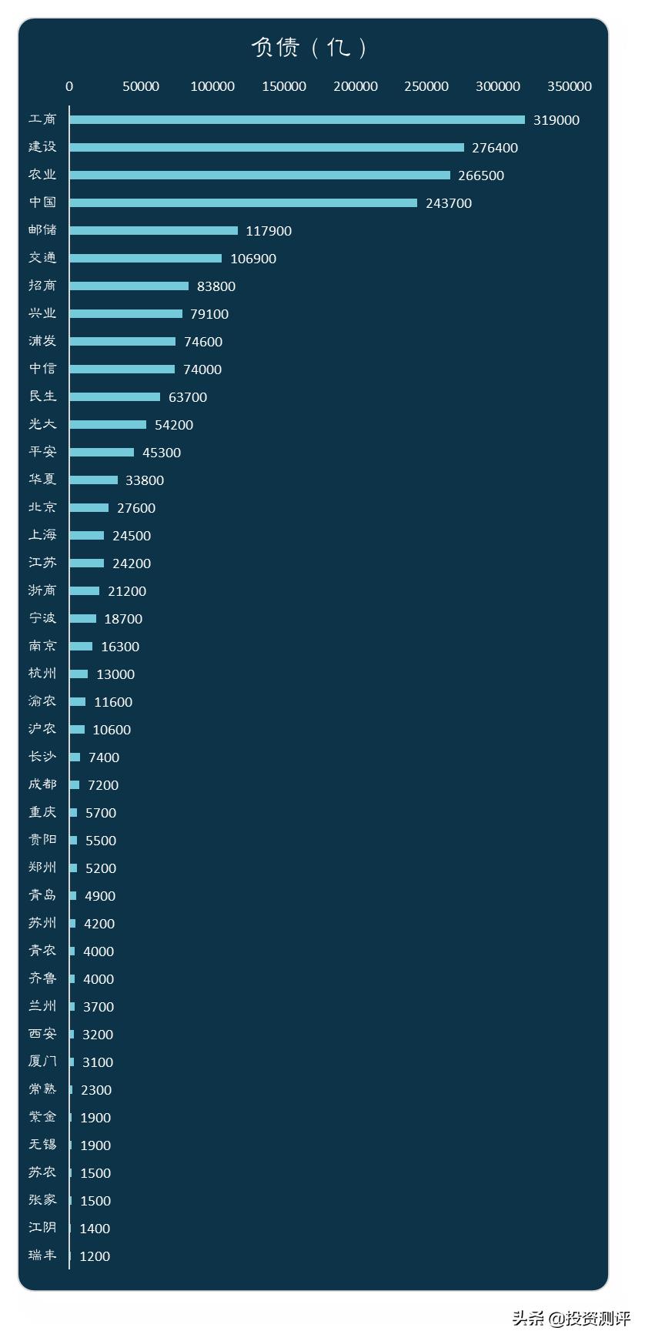
Task: Select the 杭州 category label
Action: [42, 674]
